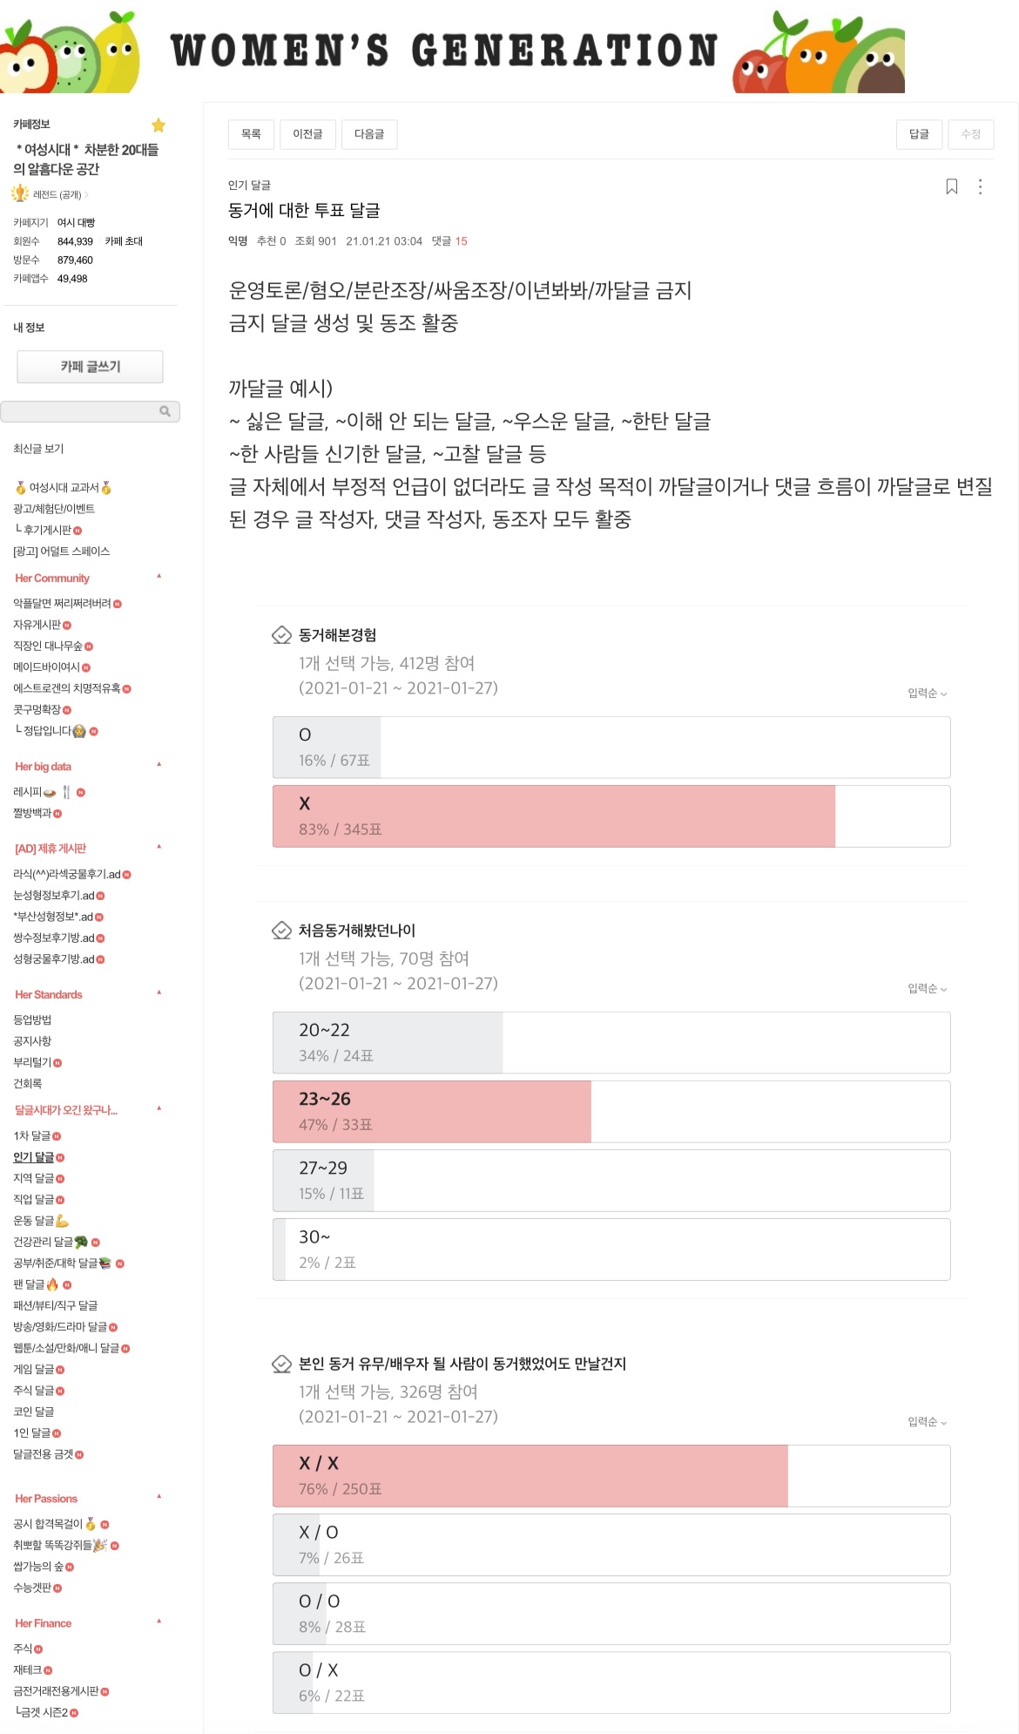The width and height of the screenshot is (1019, 1734).
Task: Click the pink X result bar
Action: coord(554,816)
